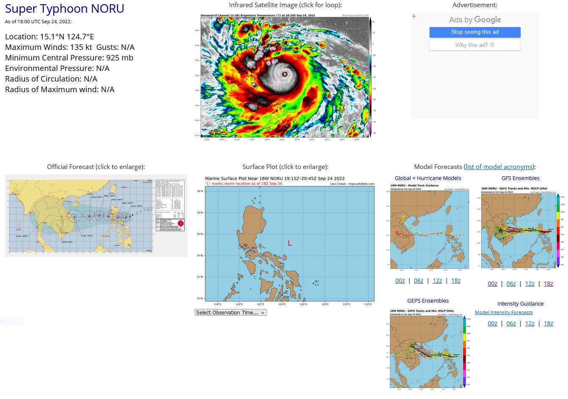Open the list of model acronyms

pos(499,167)
